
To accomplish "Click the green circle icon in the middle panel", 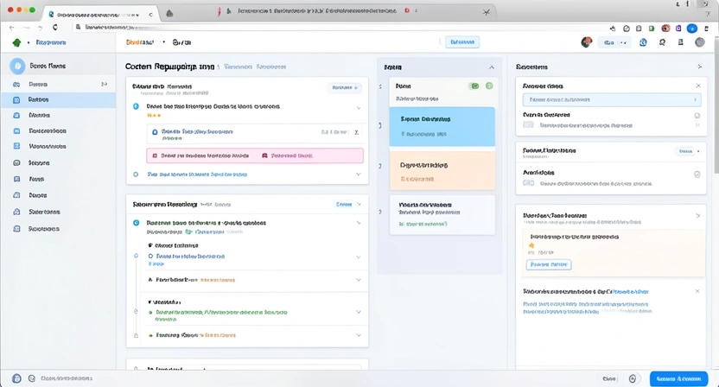I will (489, 86).
